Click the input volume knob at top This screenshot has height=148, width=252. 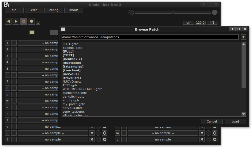131,12
